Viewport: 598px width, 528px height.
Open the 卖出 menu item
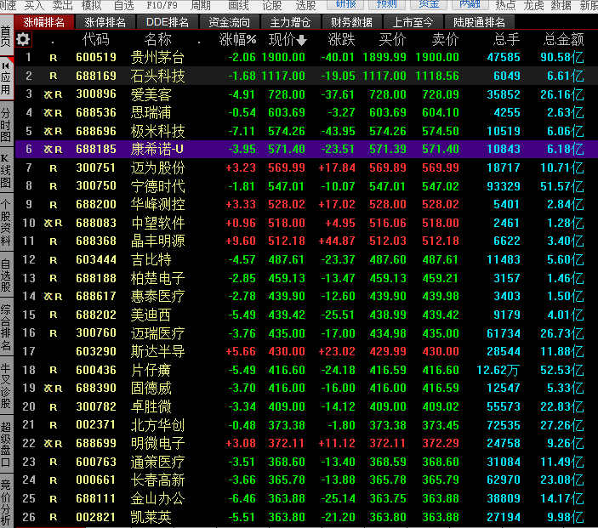[x=62, y=5]
